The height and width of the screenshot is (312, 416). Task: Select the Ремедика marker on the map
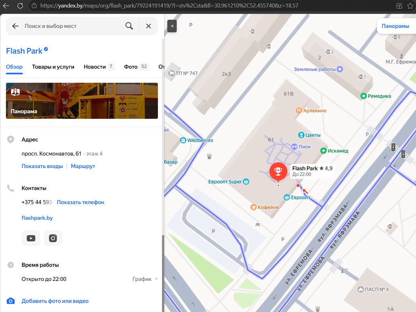[x=376, y=96]
